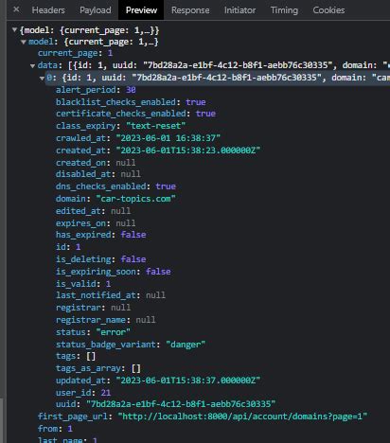Select the Preview tab
Image resolution: width=390 pixels, height=443 pixels.
tap(141, 10)
